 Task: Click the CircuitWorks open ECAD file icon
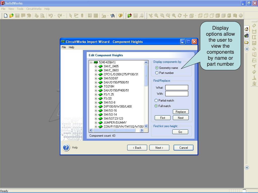point(130,16)
